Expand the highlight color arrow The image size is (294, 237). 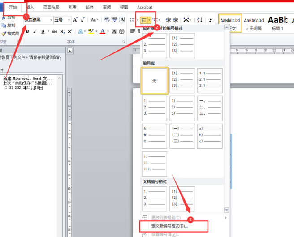coord(96,31)
